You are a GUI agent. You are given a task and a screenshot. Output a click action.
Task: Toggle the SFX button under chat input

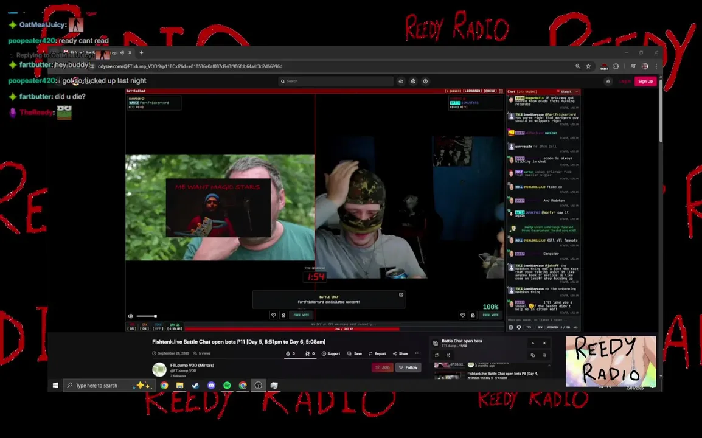click(x=540, y=327)
